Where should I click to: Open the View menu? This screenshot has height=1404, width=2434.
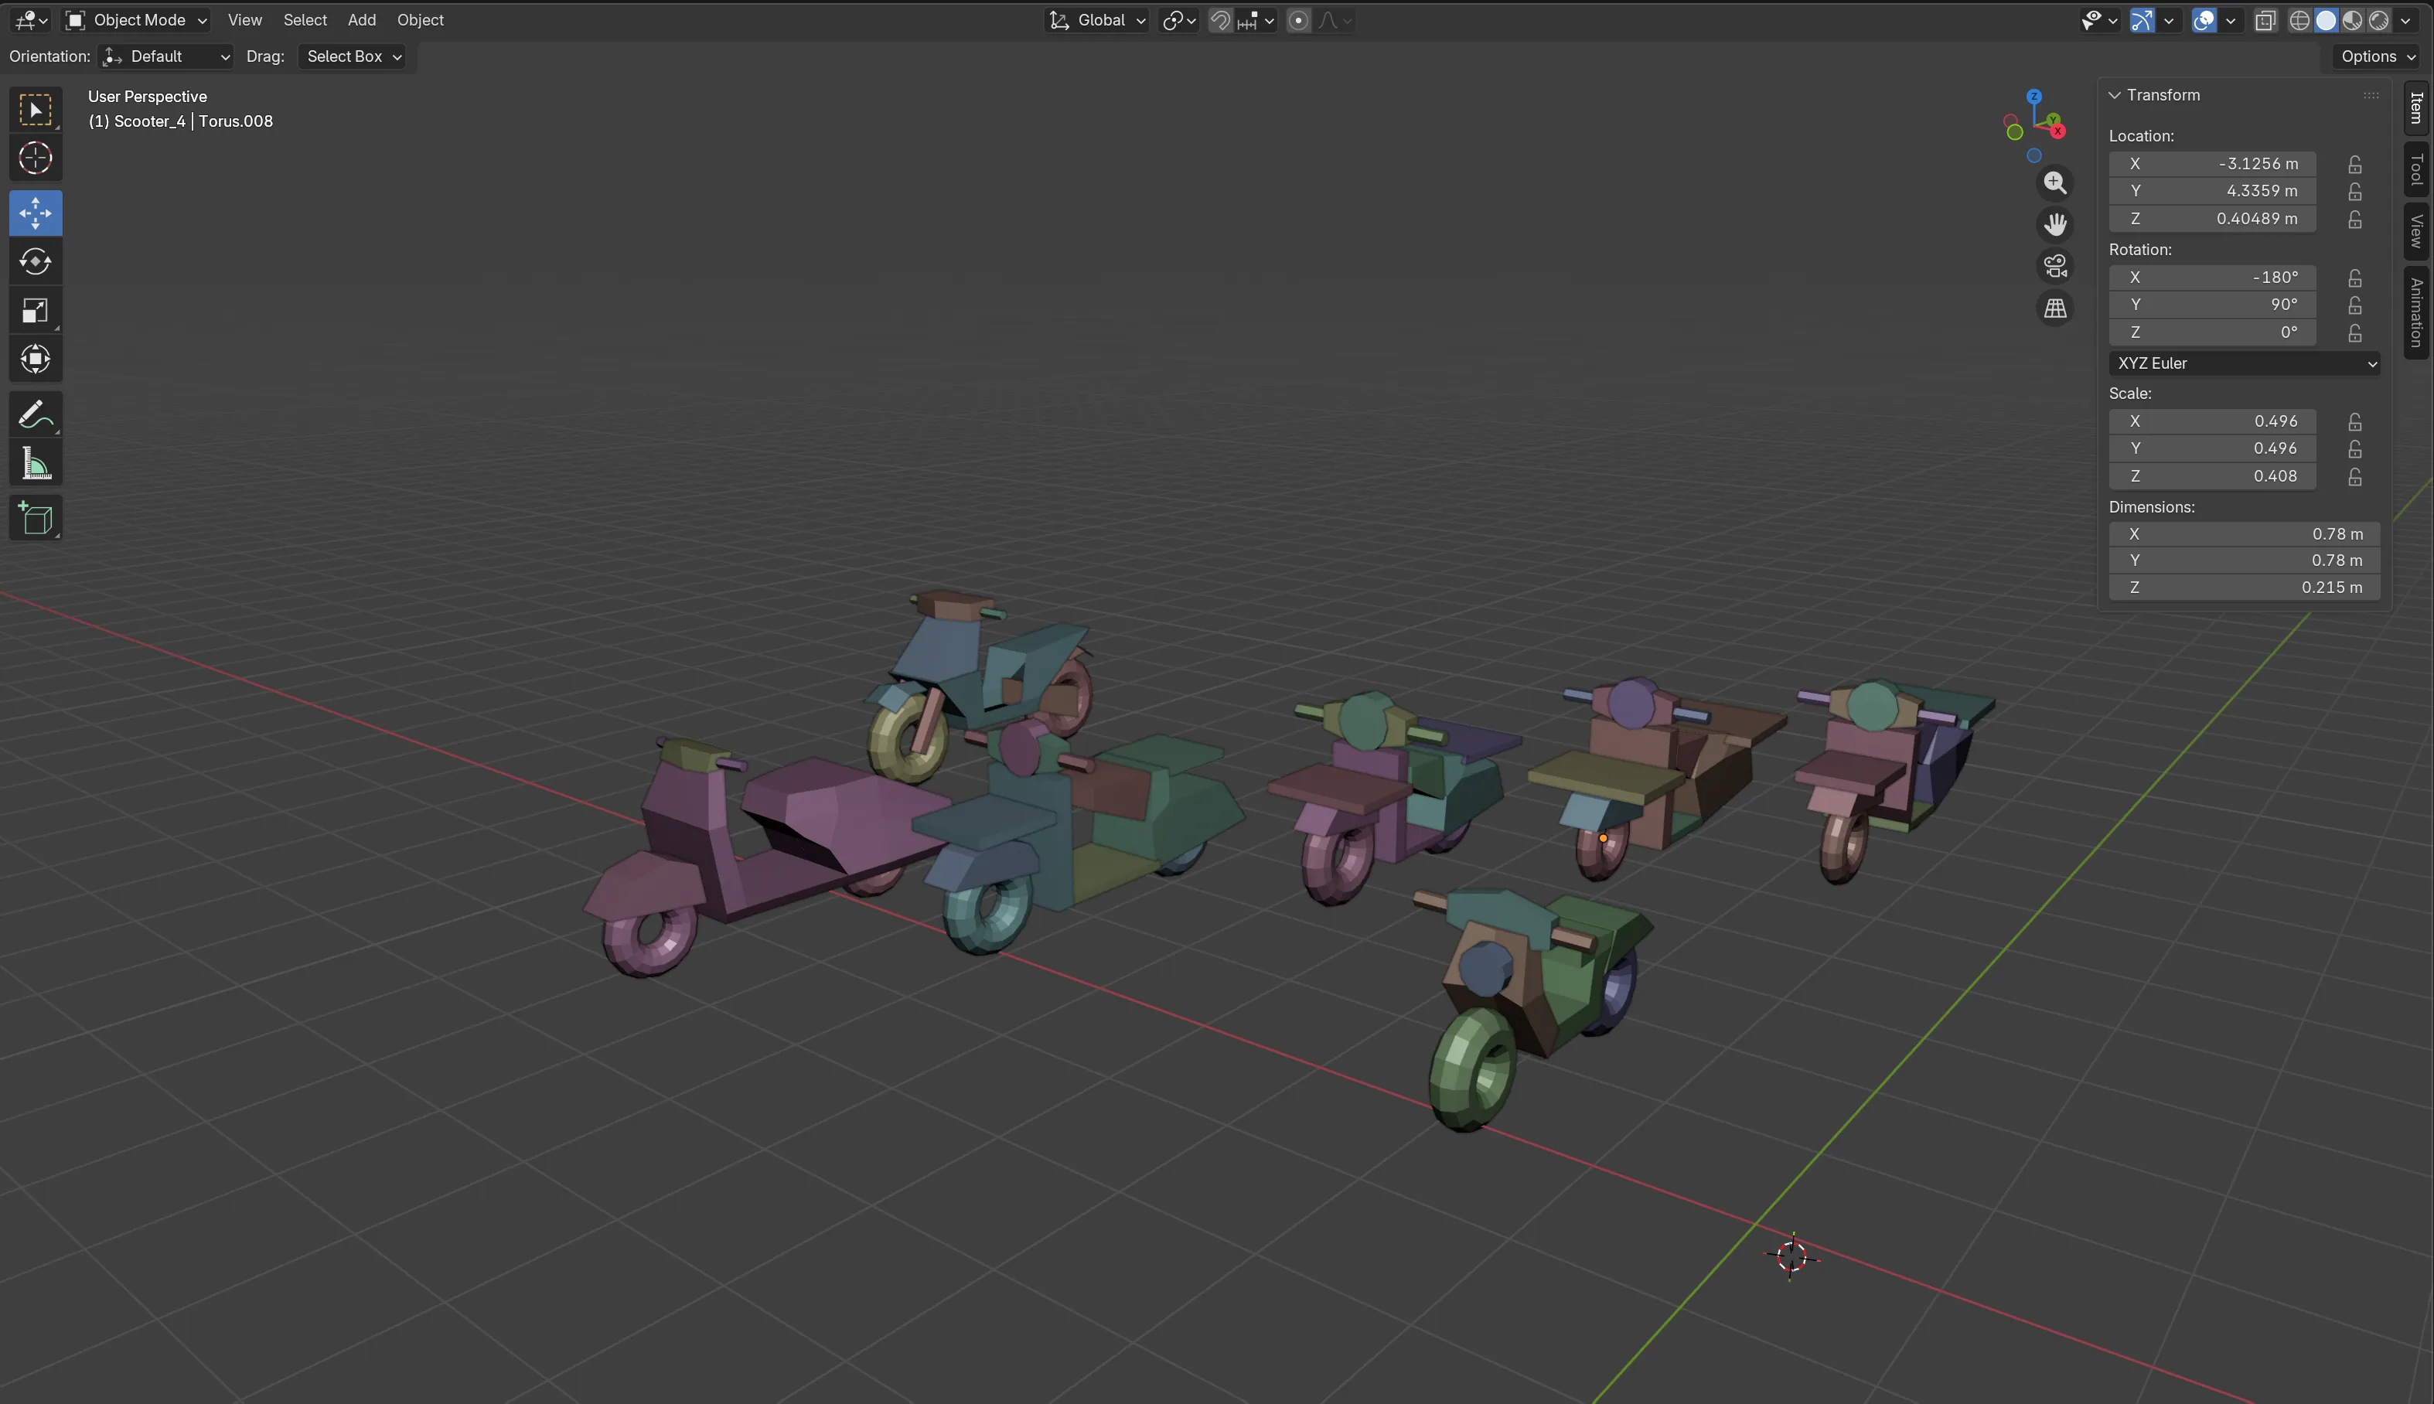[245, 20]
